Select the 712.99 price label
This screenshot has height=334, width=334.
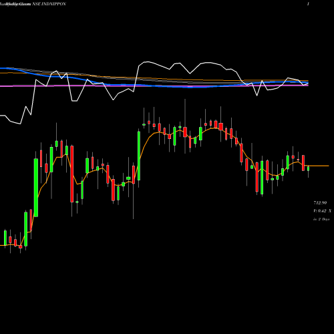[320, 202]
